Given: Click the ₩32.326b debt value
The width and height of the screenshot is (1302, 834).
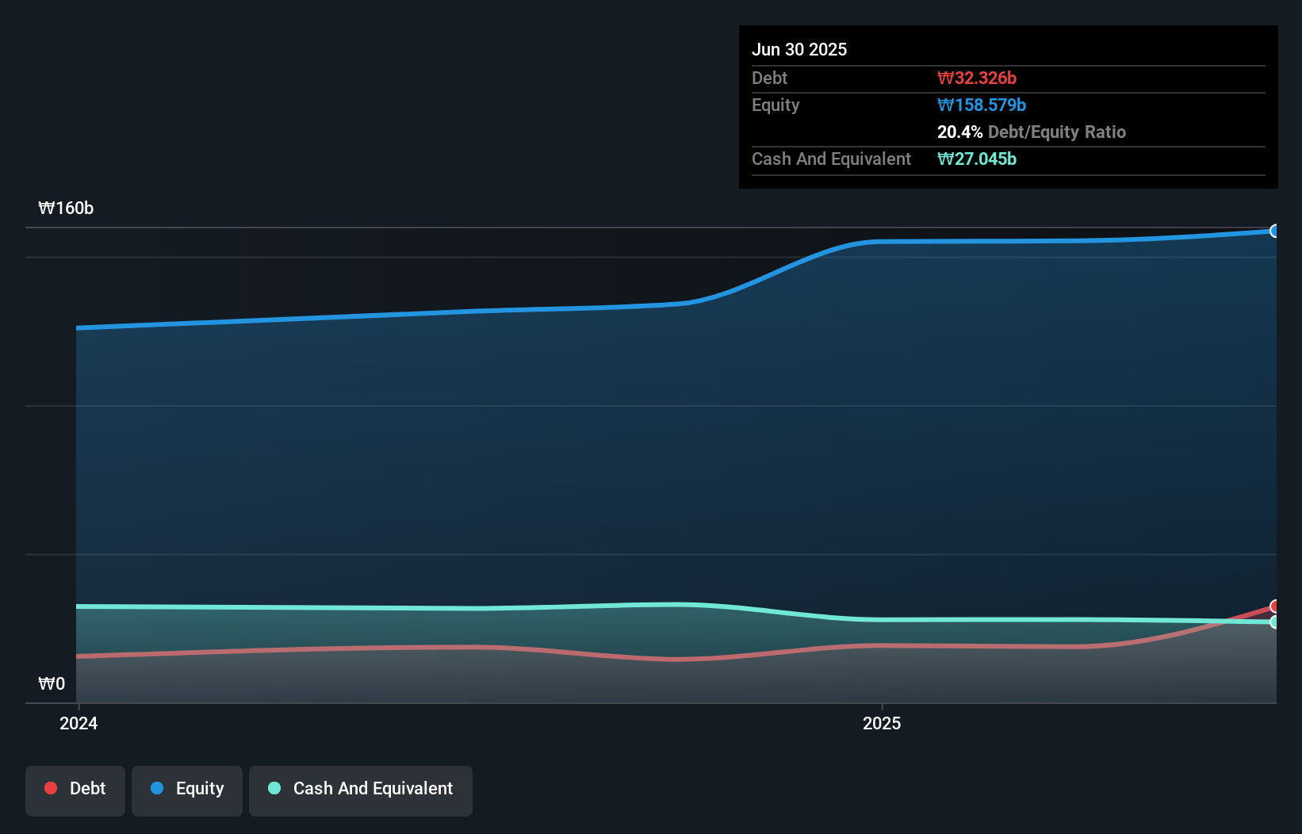Looking at the screenshot, I should tap(977, 78).
